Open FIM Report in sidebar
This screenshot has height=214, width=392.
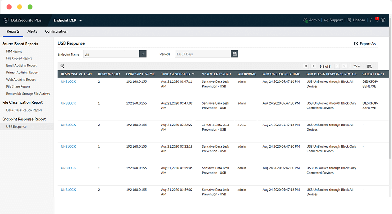(x=14, y=51)
